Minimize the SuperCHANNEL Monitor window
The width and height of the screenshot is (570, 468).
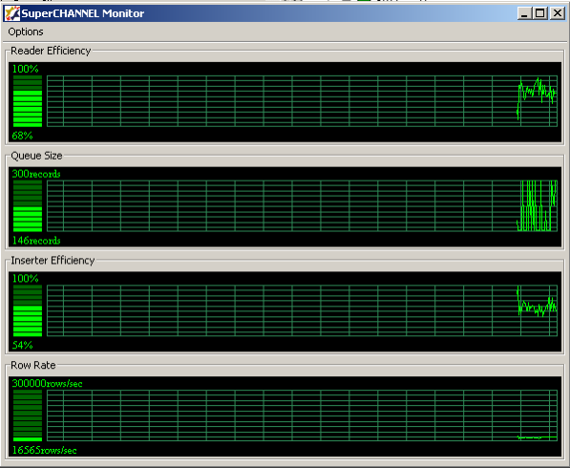click(524, 13)
